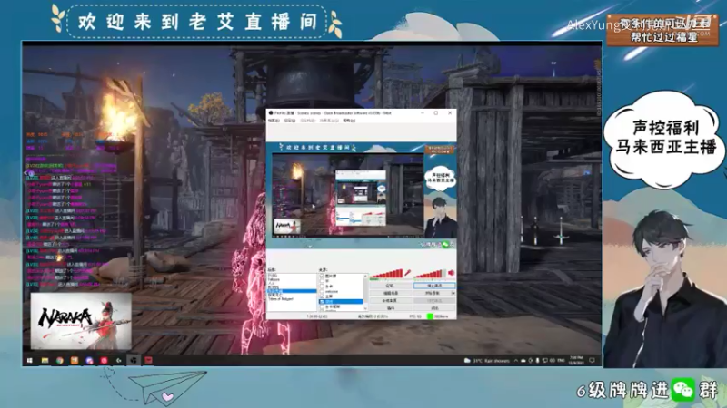This screenshot has height=408, width=727.
Task: Click the Plugins button in OBS
Action: [x=390, y=308]
